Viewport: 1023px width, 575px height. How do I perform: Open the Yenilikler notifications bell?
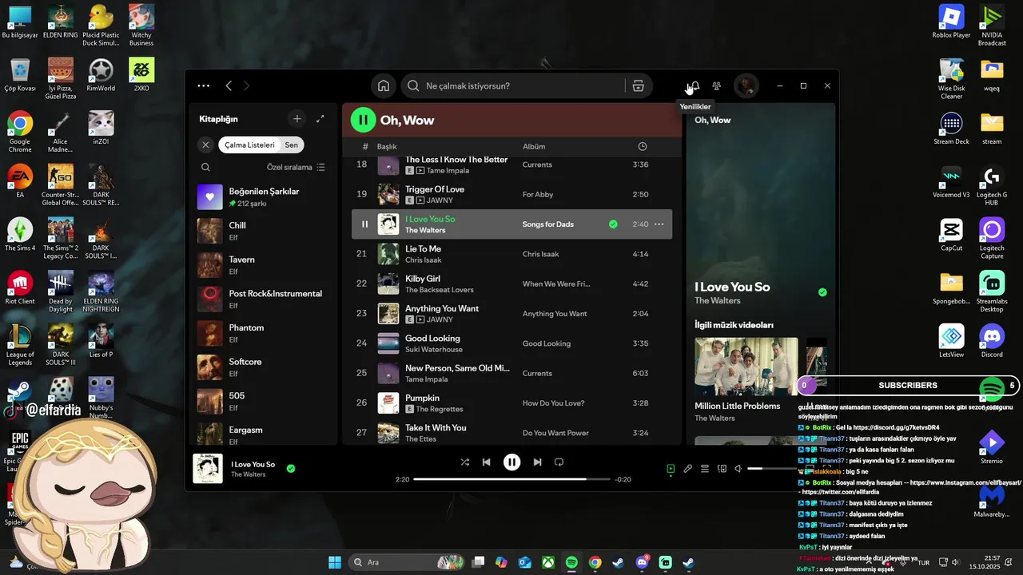click(x=695, y=86)
